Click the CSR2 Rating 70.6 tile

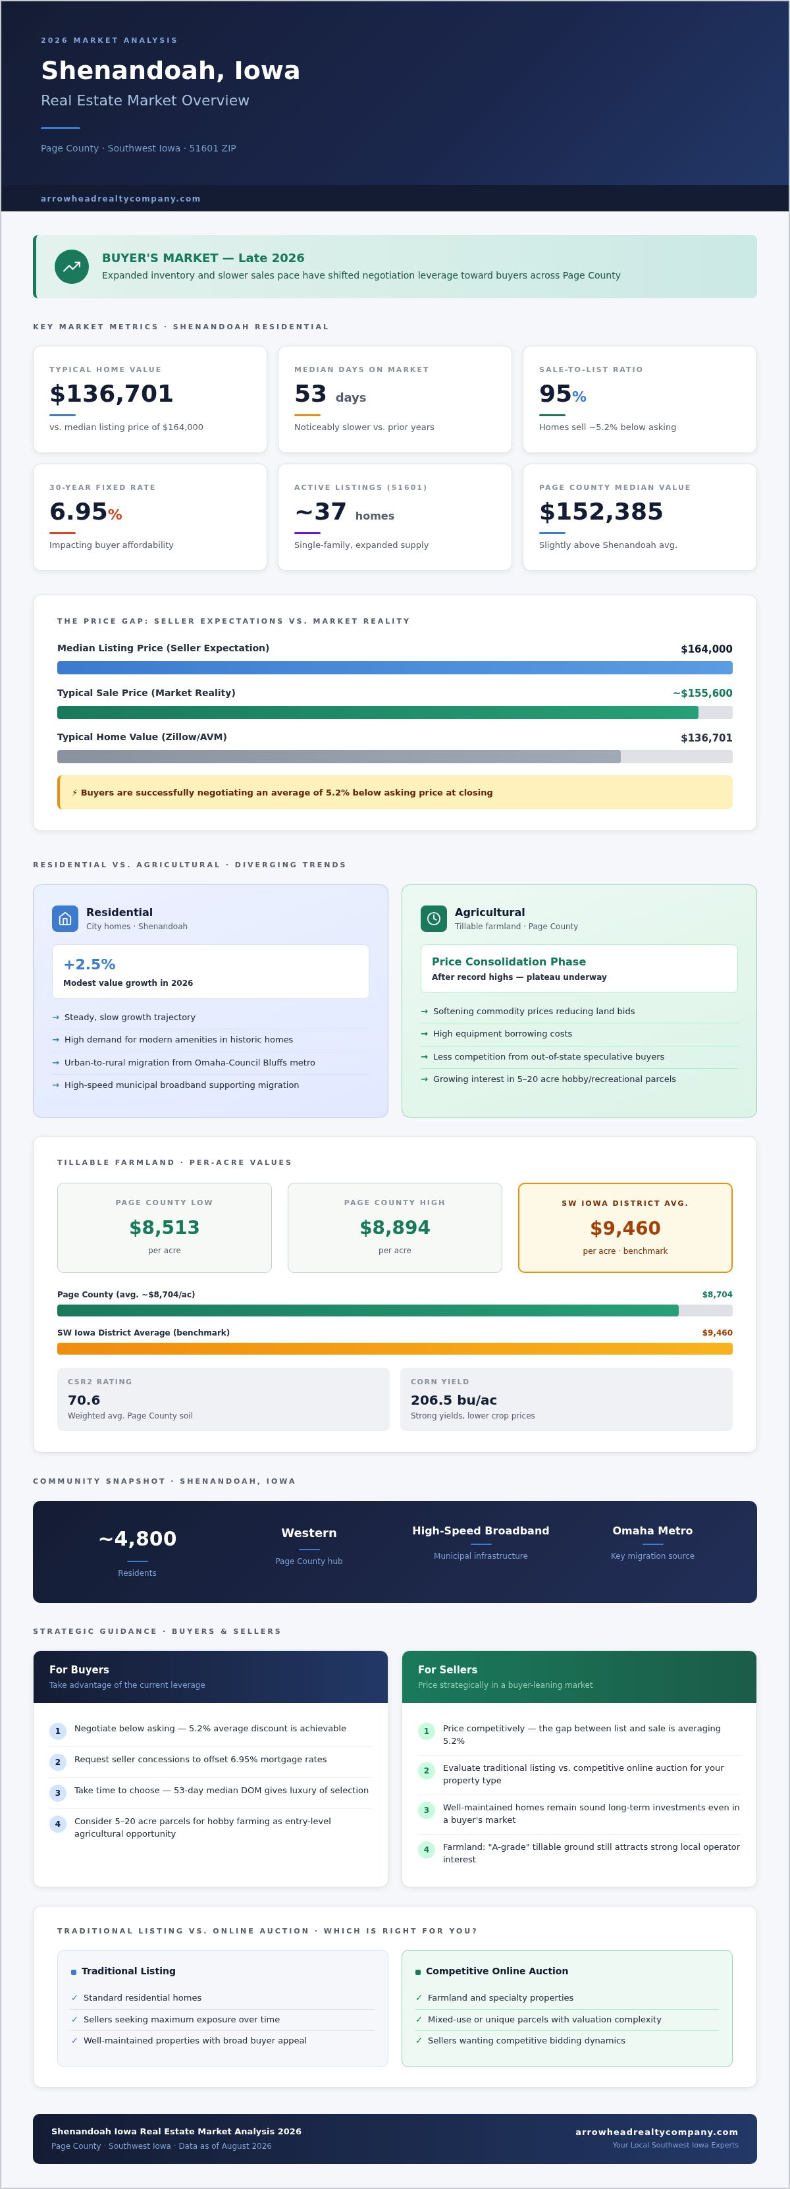tap(223, 1399)
